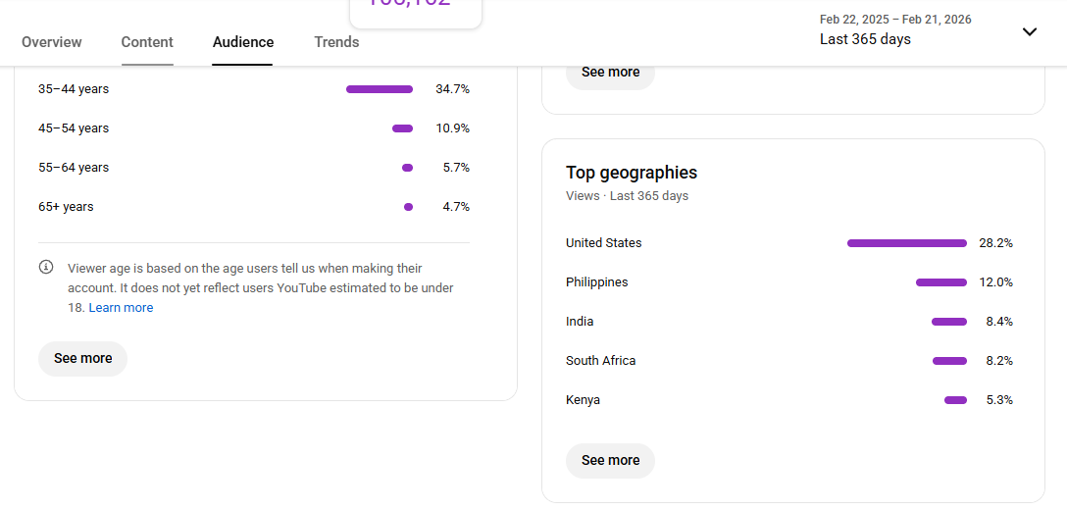
Task: Follow the Learn more link
Action: coord(121,308)
